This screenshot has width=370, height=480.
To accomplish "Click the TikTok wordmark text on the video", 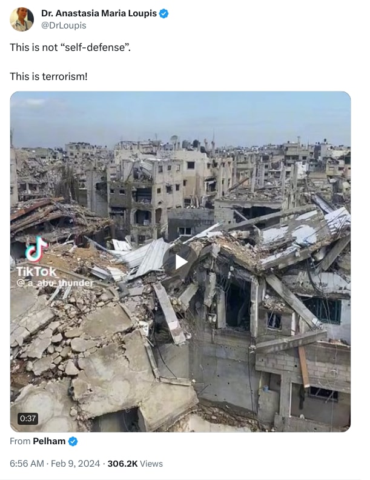I will (x=36, y=272).
